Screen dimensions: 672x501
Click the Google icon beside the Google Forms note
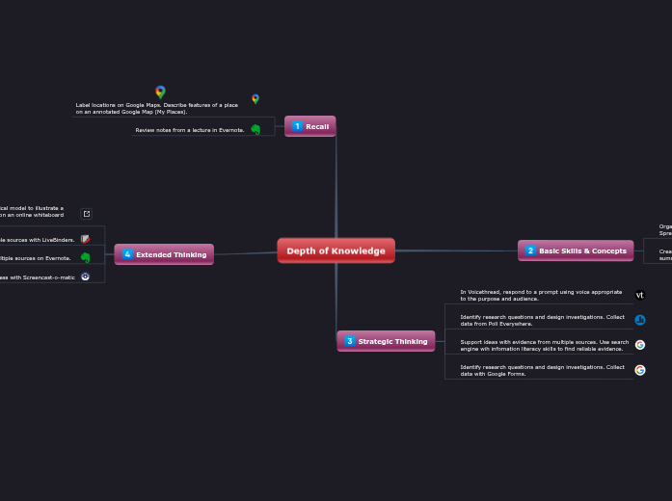coord(640,370)
